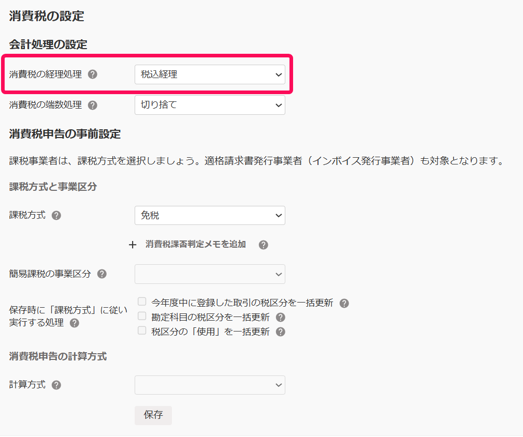
Task: Click the 消費税申告の事前設定 heading
Action: point(65,134)
